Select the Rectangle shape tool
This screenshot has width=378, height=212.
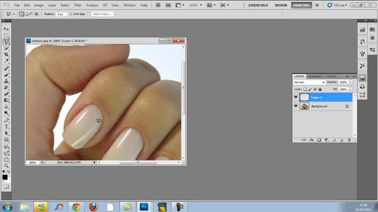(x=6, y=140)
